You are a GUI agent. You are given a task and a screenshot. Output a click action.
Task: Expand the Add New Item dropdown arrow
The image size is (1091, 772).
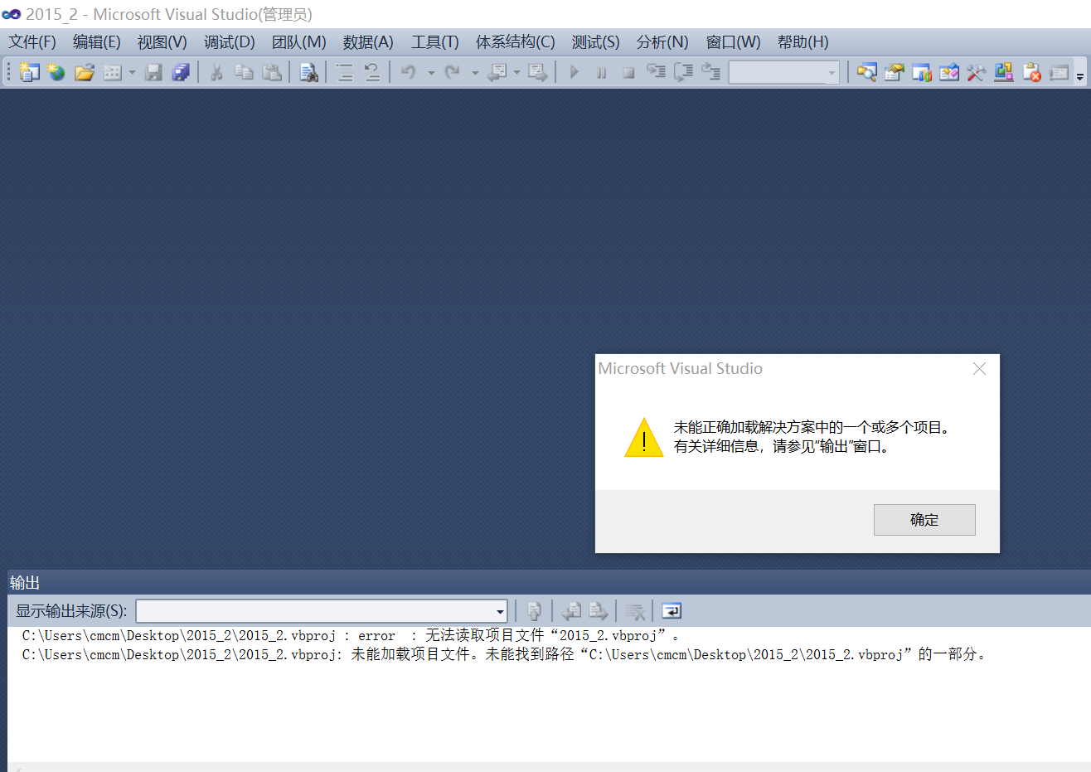coord(132,72)
